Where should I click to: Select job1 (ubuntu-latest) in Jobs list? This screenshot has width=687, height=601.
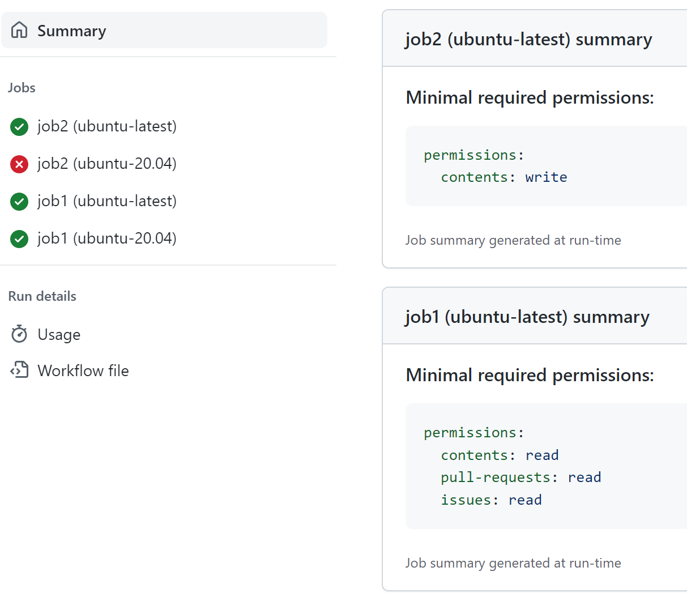pos(107,201)
